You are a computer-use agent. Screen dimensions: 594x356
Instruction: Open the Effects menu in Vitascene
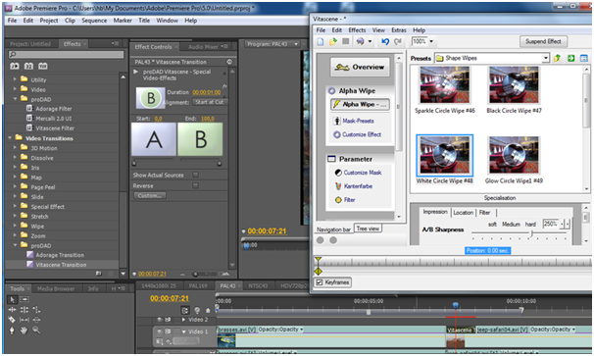pyautogui.click(x=357, y=30)
